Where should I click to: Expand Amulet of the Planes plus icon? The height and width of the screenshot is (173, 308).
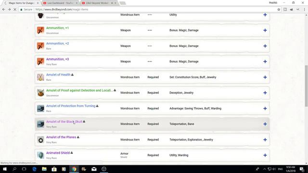265,140
